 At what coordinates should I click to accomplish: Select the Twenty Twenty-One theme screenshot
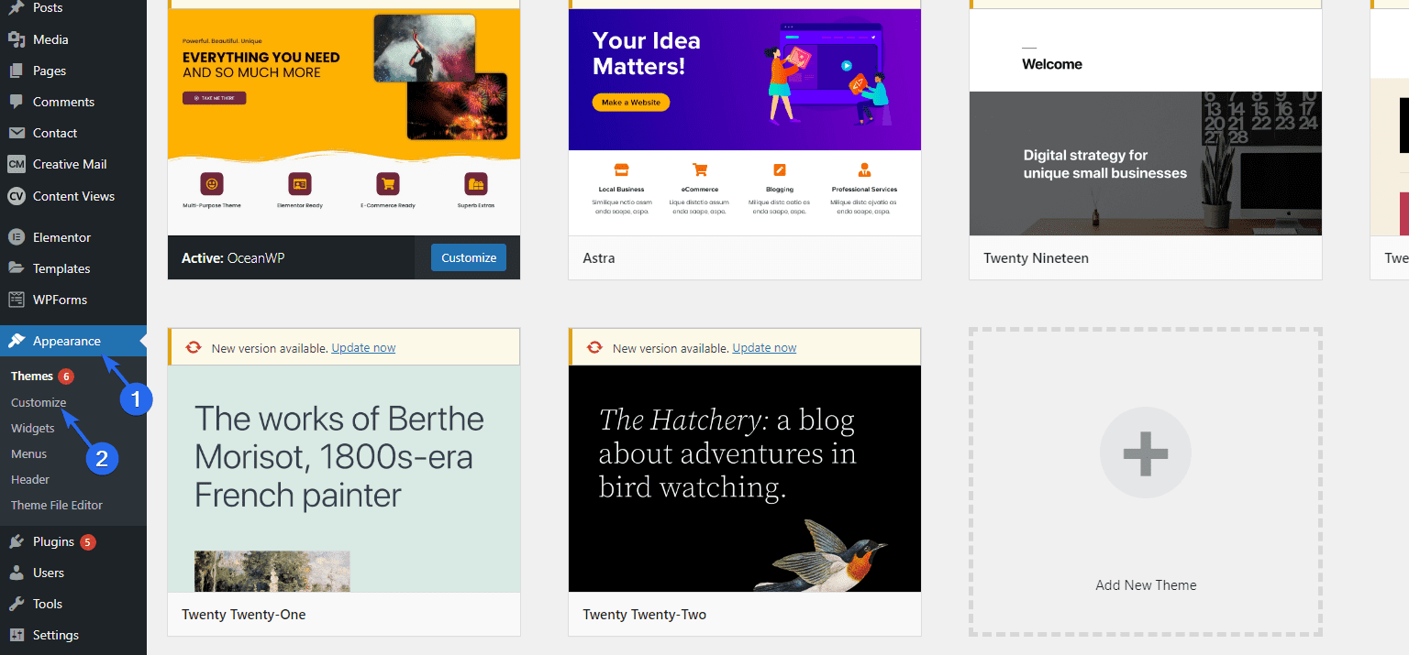tap(344, 478)
